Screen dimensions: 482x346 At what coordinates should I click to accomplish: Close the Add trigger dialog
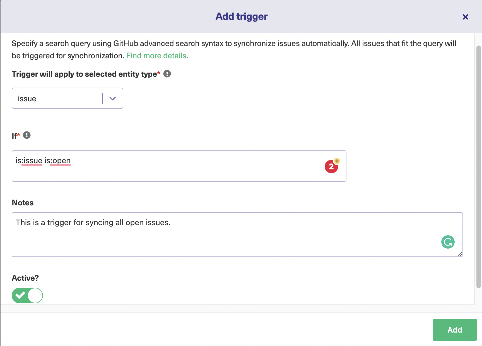tap(465, 17)
